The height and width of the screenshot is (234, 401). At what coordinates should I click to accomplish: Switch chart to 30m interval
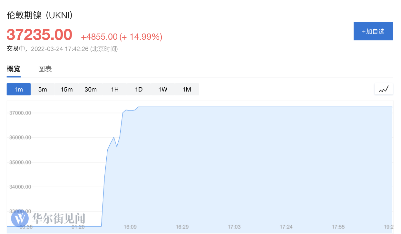[x=91, y=89]
